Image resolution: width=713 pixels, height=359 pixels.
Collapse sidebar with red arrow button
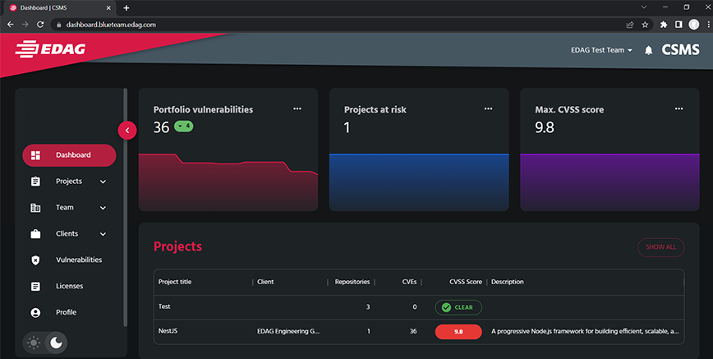point(127,131)
